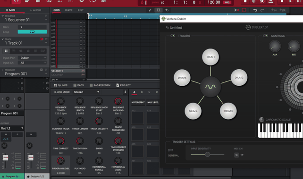Open the Input Ch All dropdown
The width and height of the screenshot is (303, 179).
tap(32, 63)
